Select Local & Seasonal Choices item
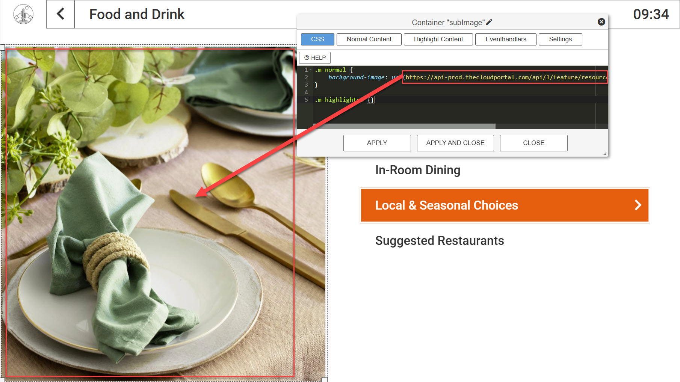 click(505, 205)
